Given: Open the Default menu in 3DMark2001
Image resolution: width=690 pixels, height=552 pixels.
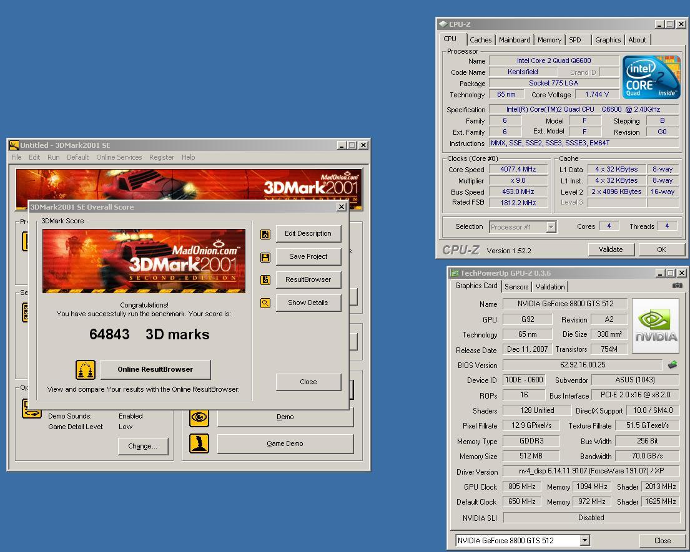Looking at the screenshot, I should click(78, 157).
